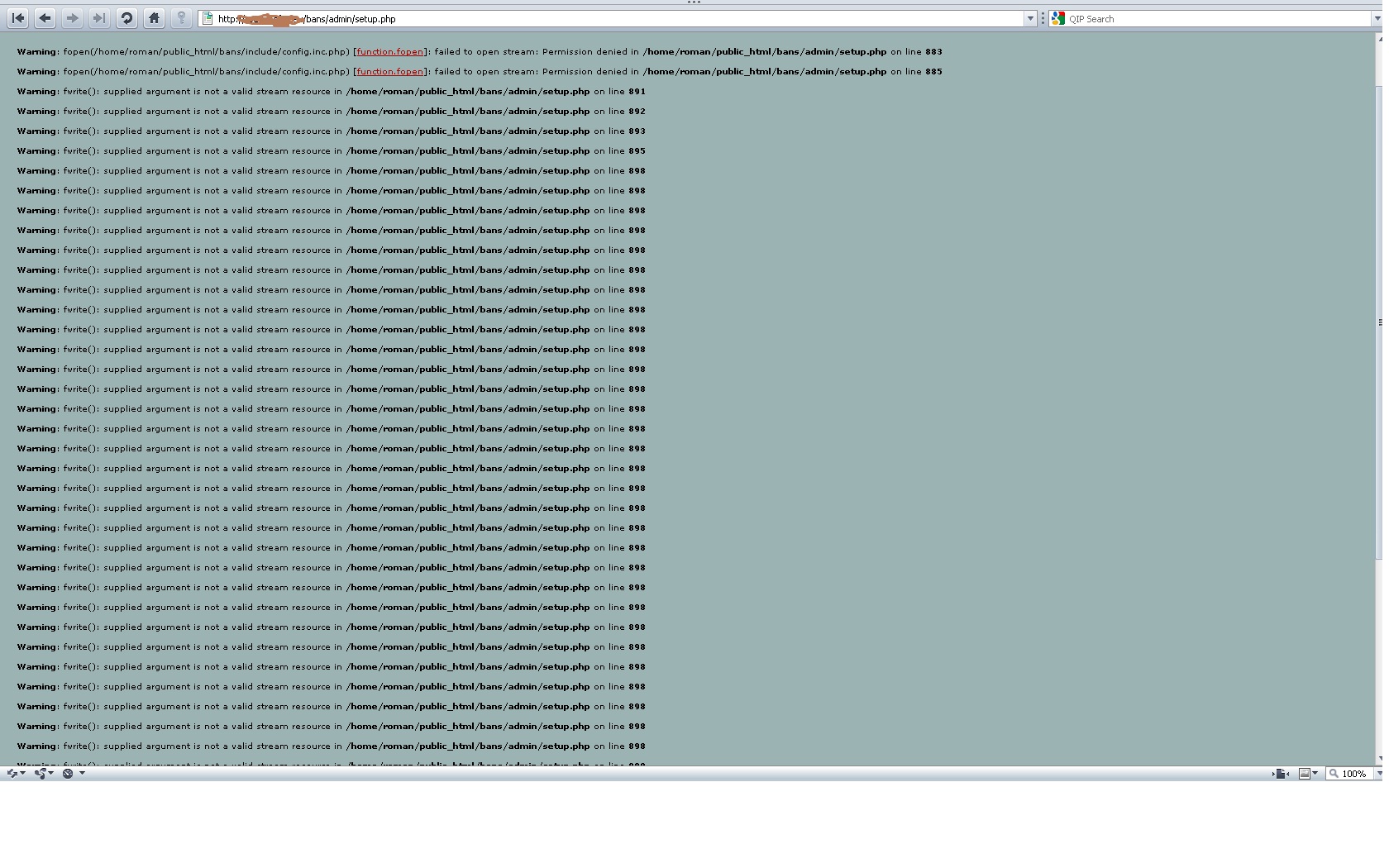Expand the sync icon dropdown arrow
This screenshot has height=868, width=1389.
(22, 773)
